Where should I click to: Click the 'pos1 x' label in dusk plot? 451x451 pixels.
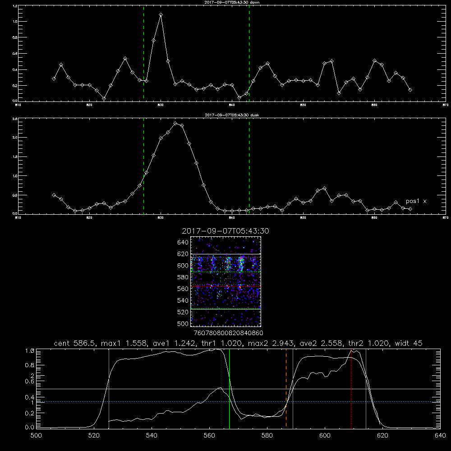[x=416, y=201]
